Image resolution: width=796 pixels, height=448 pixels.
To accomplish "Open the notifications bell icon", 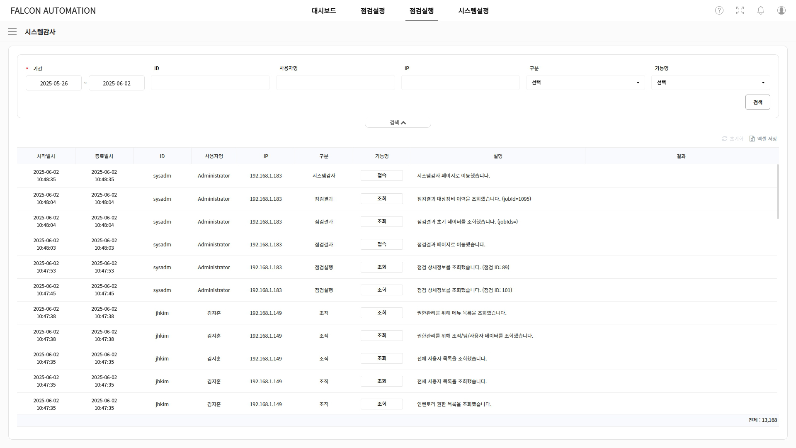I will click(761, 10).
